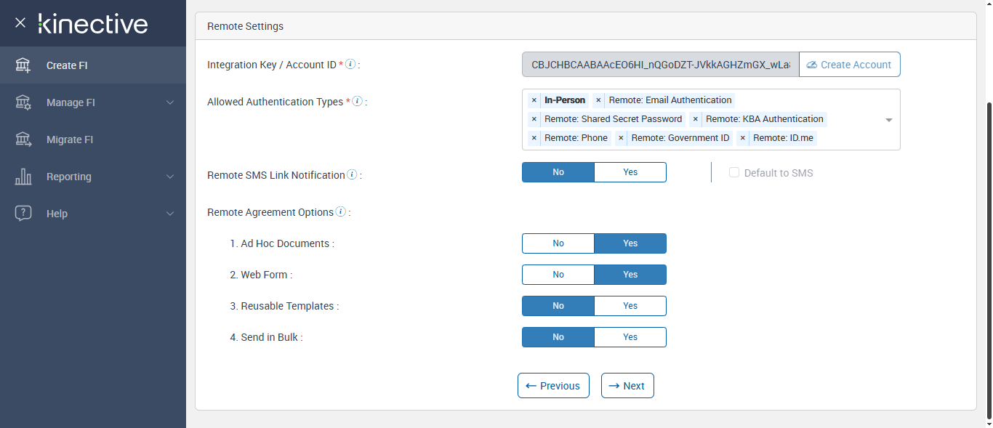Expand the Manage FI menu chevron
The image size is (993, 428).
click(x=170, y=102)
